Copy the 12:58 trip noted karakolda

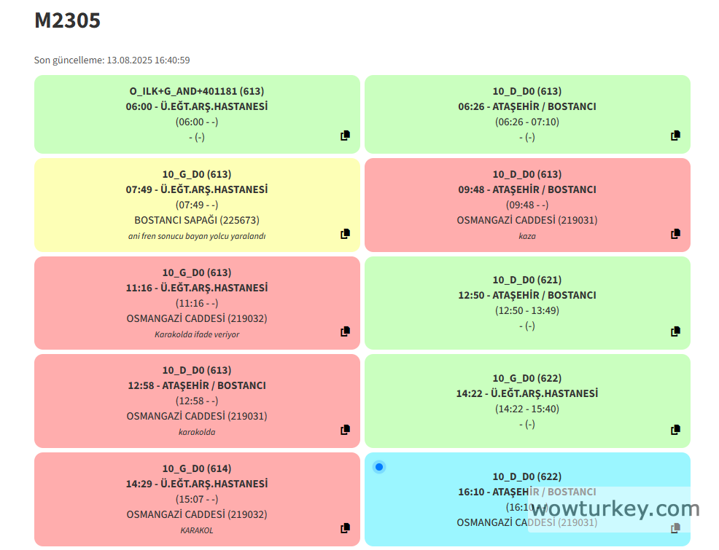click(346, 430)
